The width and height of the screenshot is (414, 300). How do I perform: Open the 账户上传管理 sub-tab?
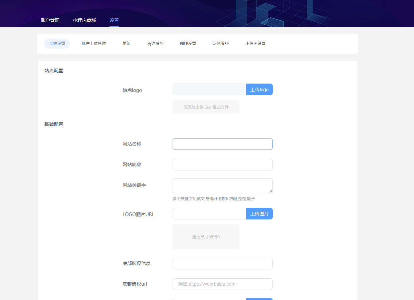pos(94,44)
